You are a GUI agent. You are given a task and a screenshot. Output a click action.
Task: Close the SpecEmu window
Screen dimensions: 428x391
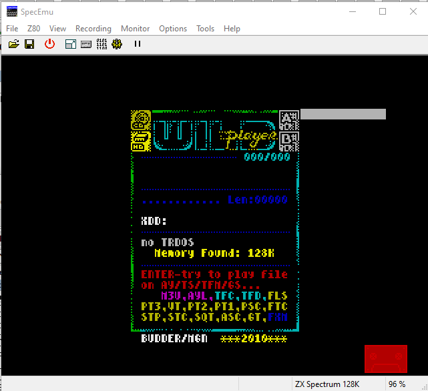click(413, 11)
